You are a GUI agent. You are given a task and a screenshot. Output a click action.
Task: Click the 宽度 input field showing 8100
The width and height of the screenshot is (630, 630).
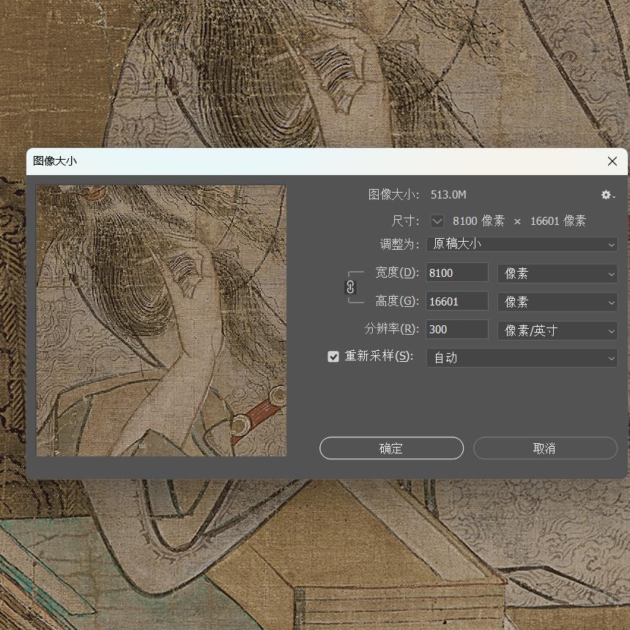click(457, 273)
